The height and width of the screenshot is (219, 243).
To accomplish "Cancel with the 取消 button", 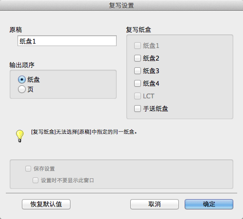I will point(155,204).
